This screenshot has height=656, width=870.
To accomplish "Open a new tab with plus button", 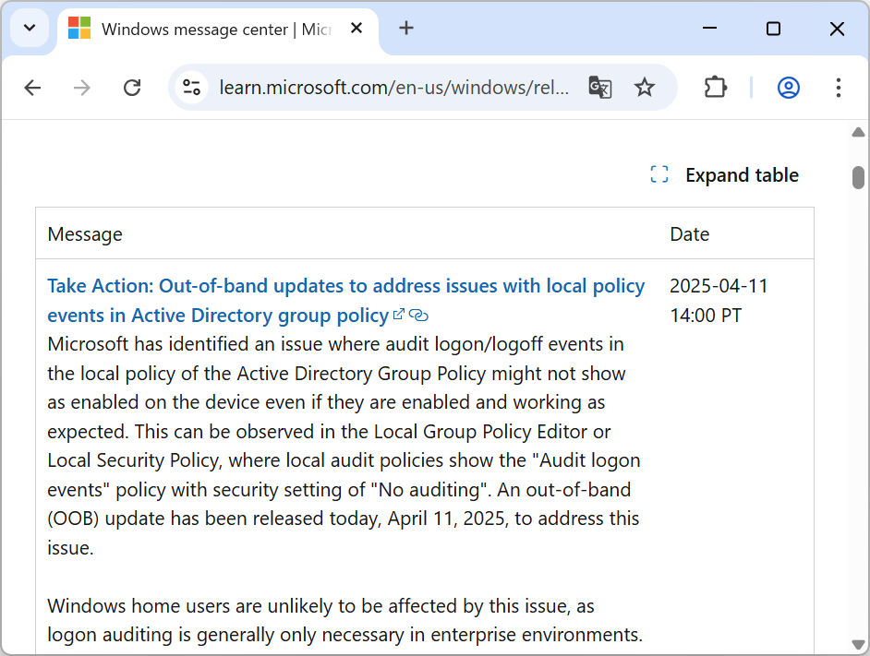I will coord(406,29).
